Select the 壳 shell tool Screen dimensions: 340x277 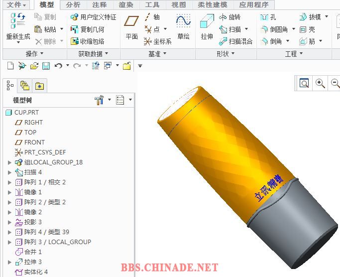[x=307, y=29]
